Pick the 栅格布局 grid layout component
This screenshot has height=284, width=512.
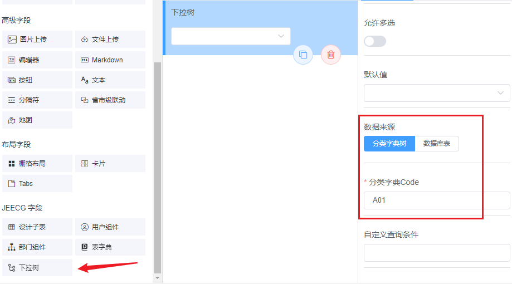click(37, 164)
